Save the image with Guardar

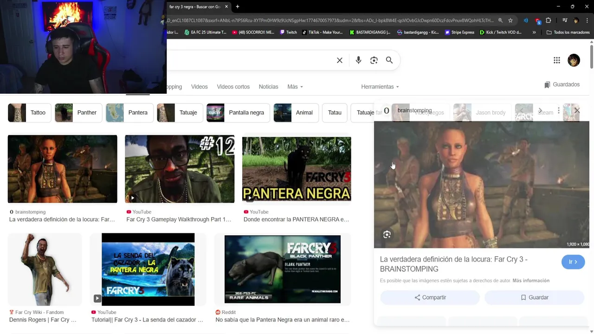click(534, 297)
